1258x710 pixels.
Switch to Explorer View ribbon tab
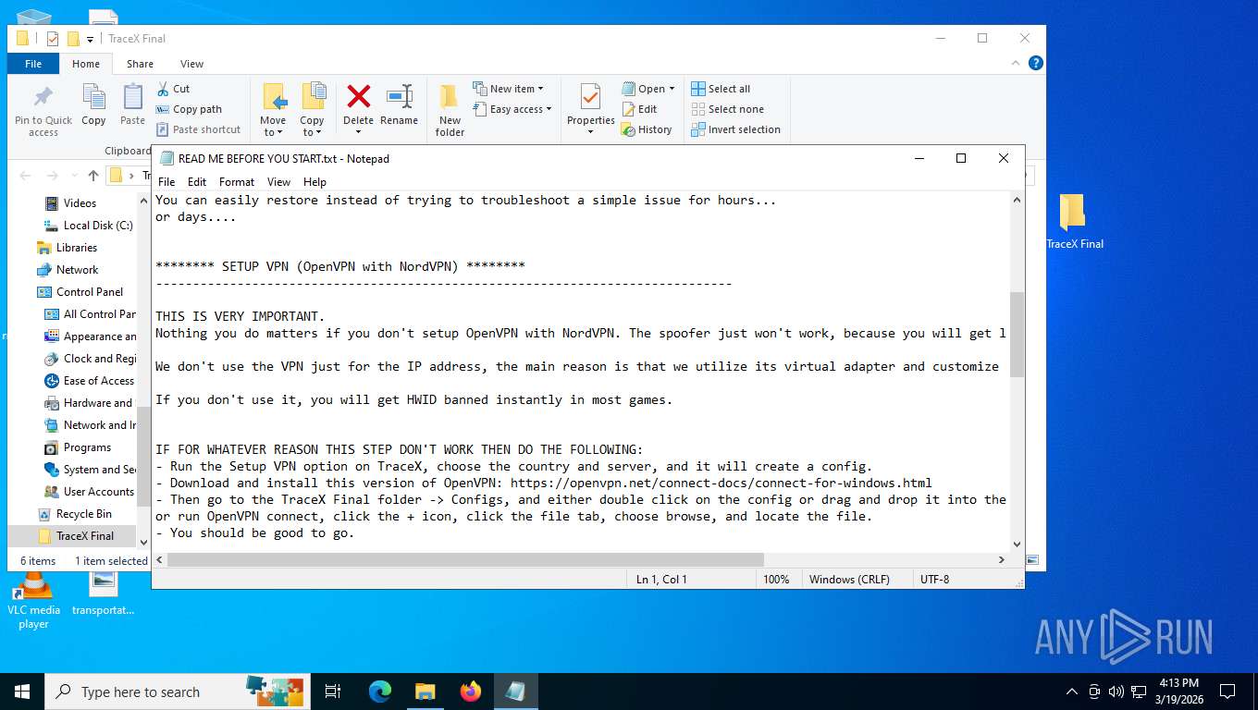pos(191,64)
